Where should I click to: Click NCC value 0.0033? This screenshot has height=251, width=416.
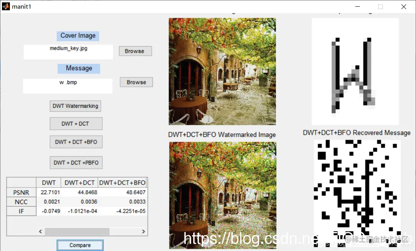tap(122, 202)
